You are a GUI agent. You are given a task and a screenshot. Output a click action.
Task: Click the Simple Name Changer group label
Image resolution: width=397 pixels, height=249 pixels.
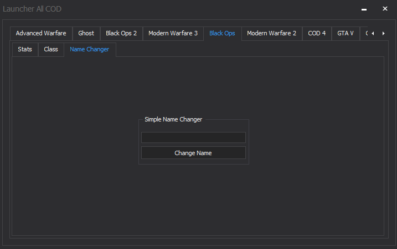[173, 119]
